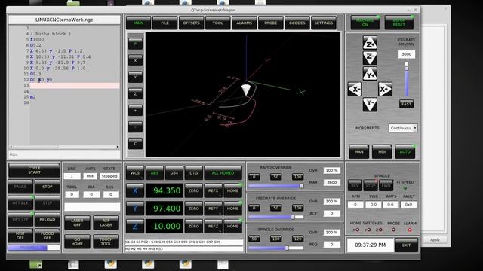This screenshot has width=483, height=271.
Task: Open the PROBE tab
Action: point(271,23)
